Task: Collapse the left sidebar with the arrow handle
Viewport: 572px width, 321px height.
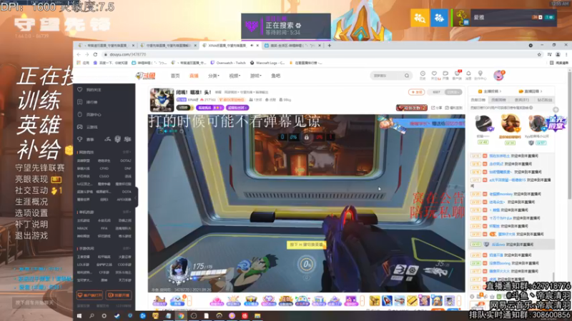Action: coord(136,198)
